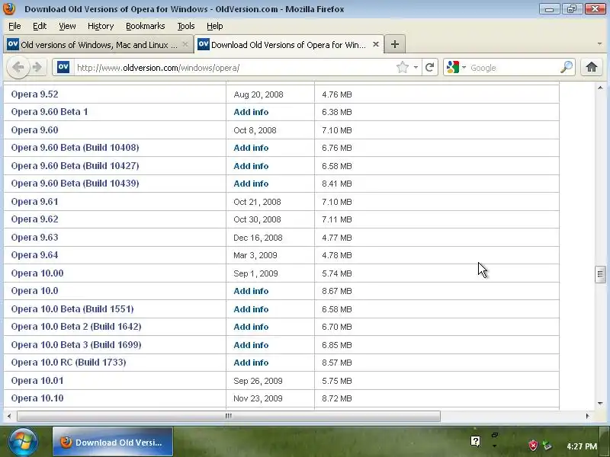Open the Opera 10.0 link

click(x=34, y=291)
